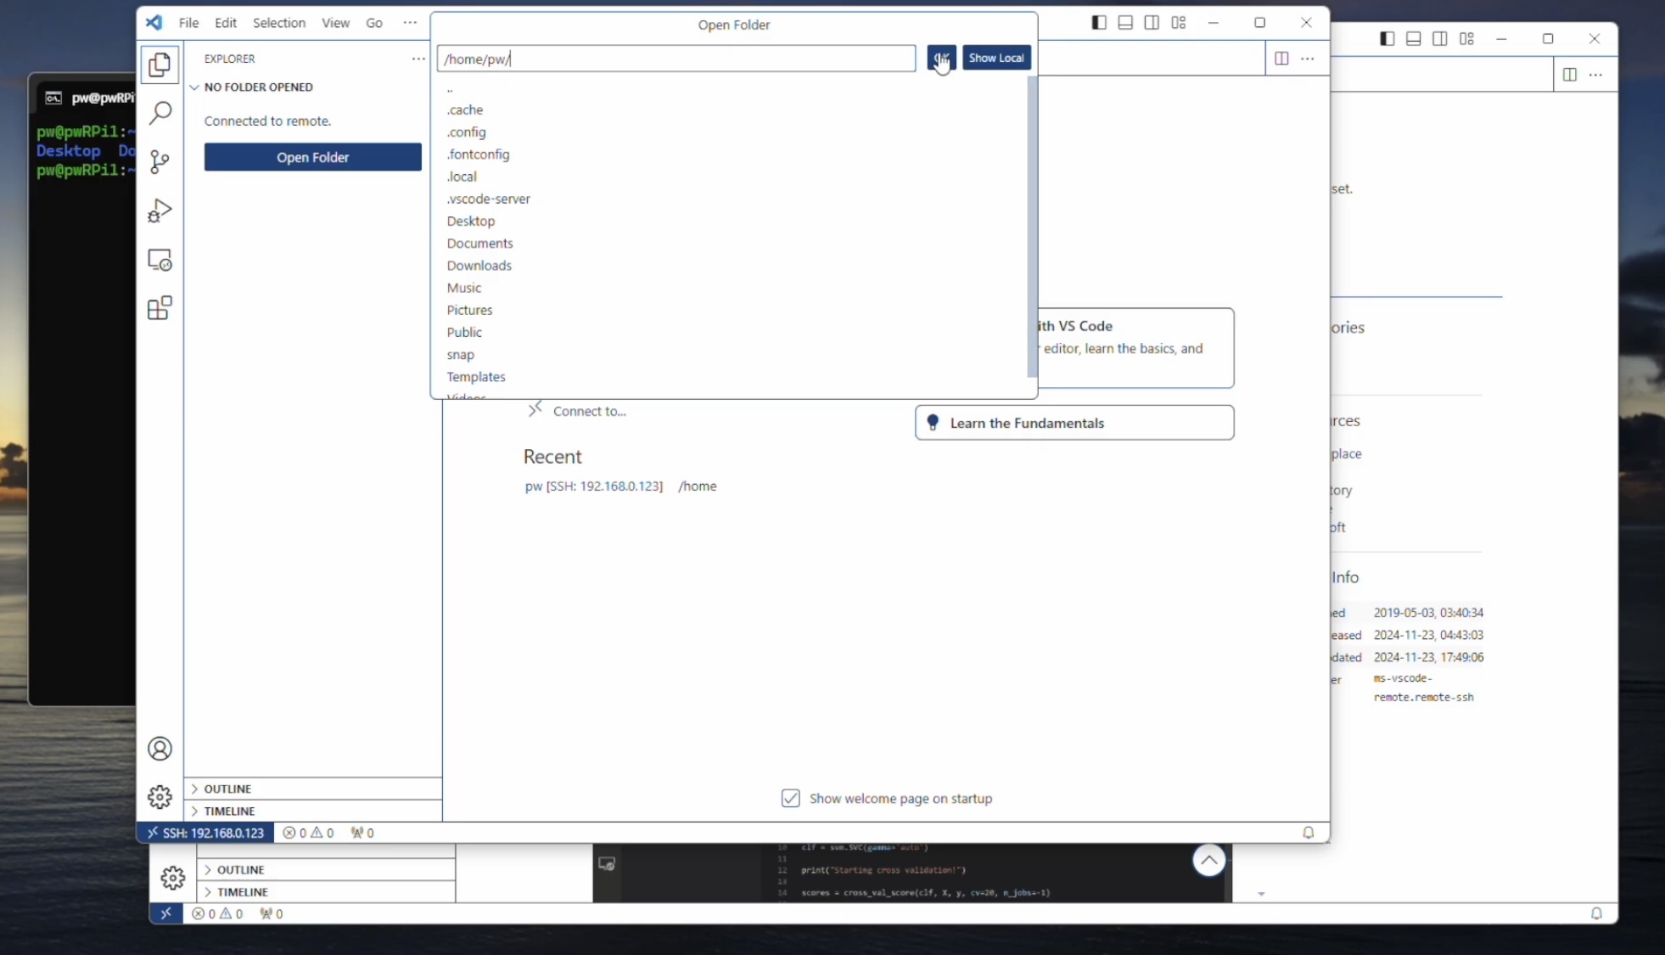Image resolution: width=1665 pixels, height=955 pixels.
Task: Open Run and Debug view
Action: 160,211
